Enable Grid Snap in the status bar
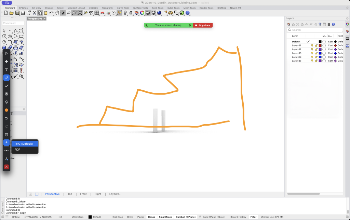 (118, 217)
